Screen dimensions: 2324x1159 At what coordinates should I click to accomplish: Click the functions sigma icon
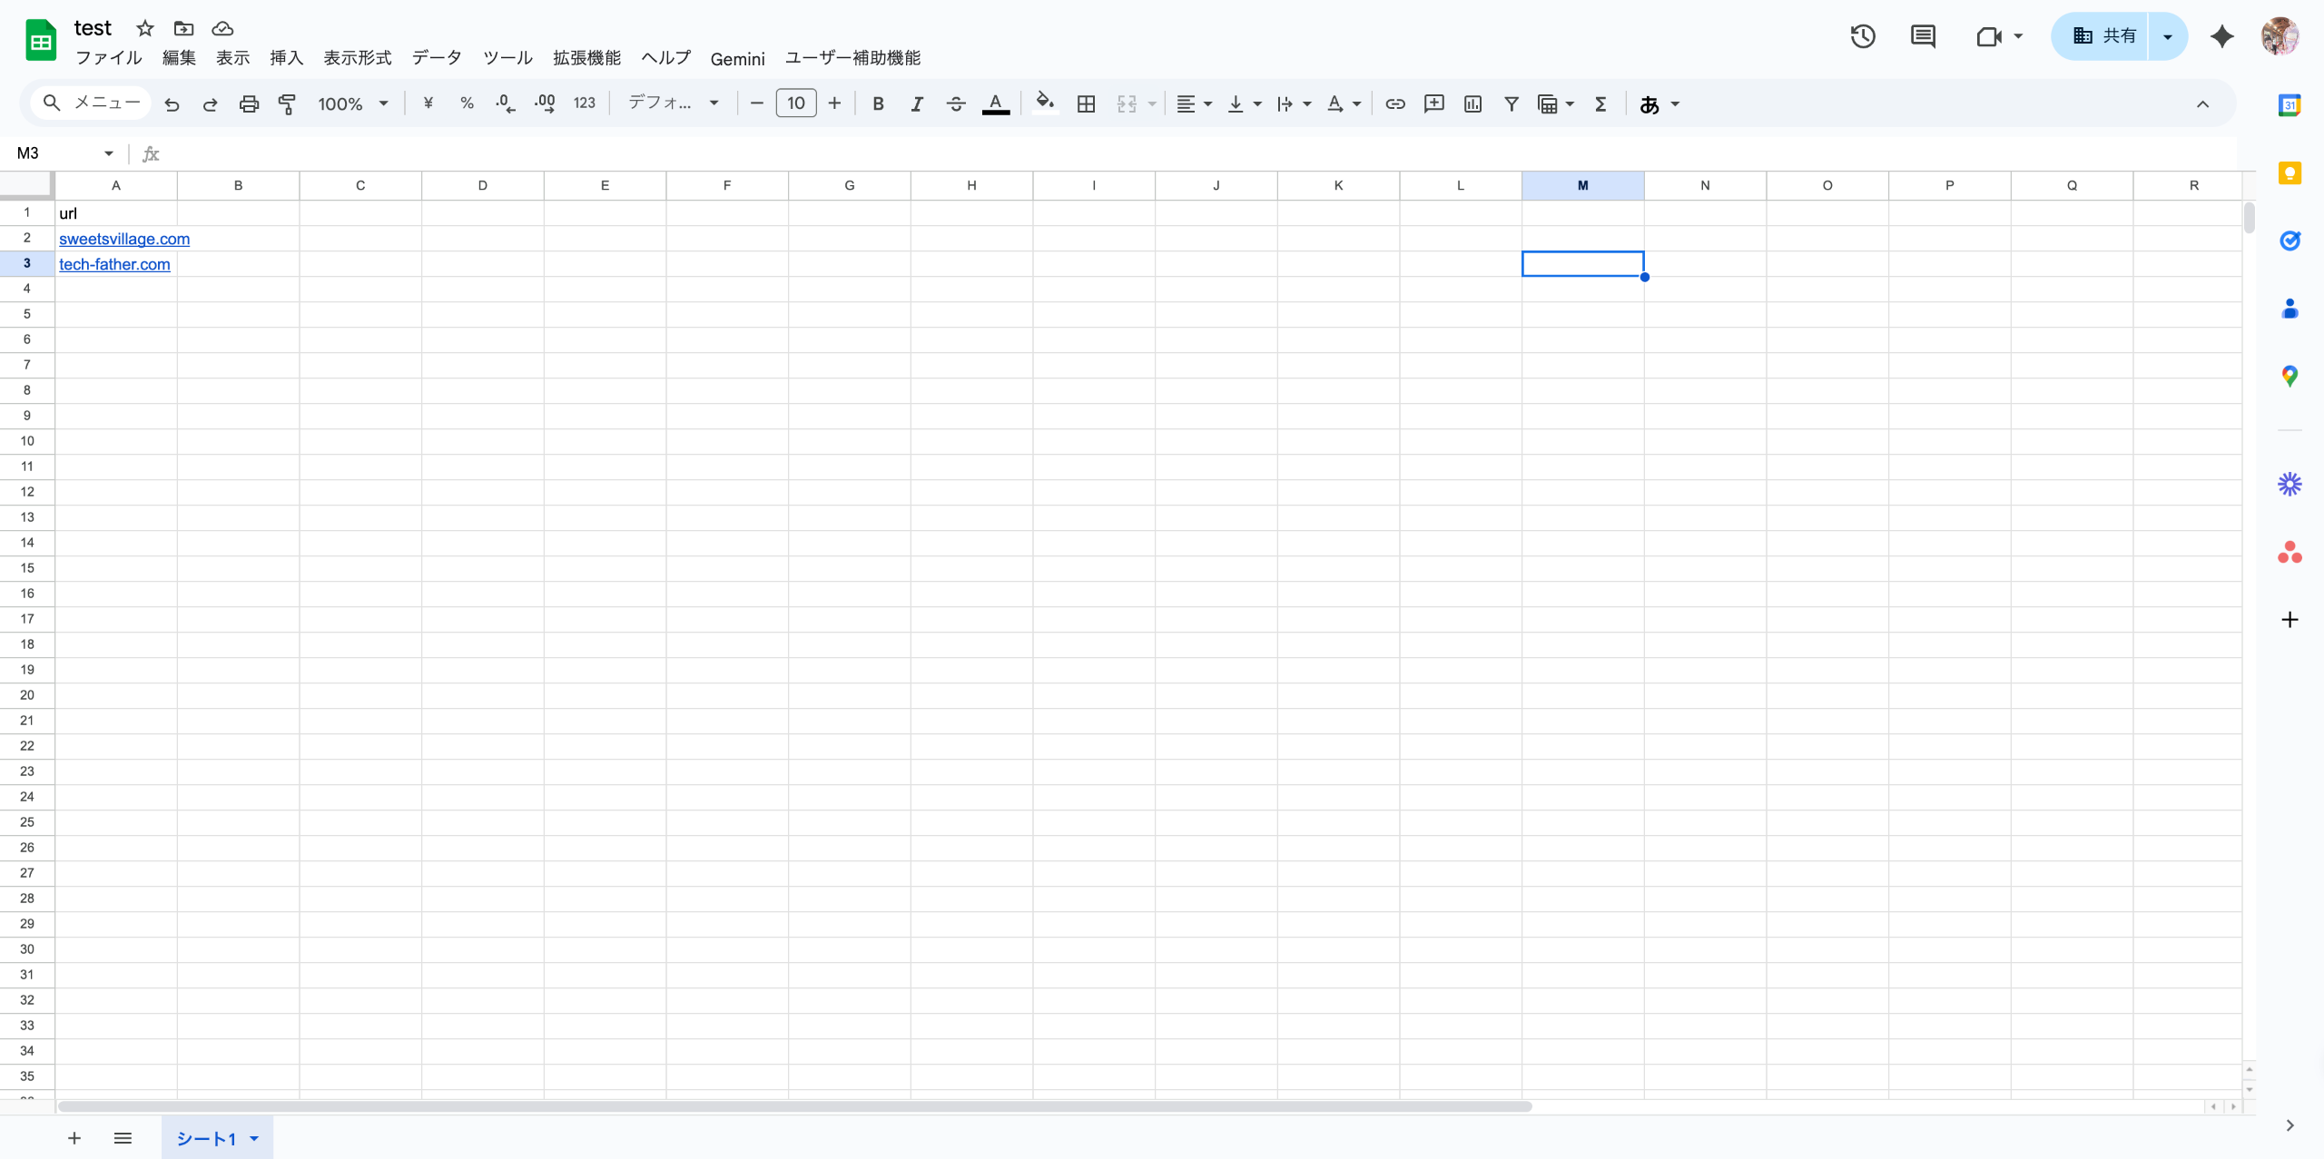(x=1600, y=104)
